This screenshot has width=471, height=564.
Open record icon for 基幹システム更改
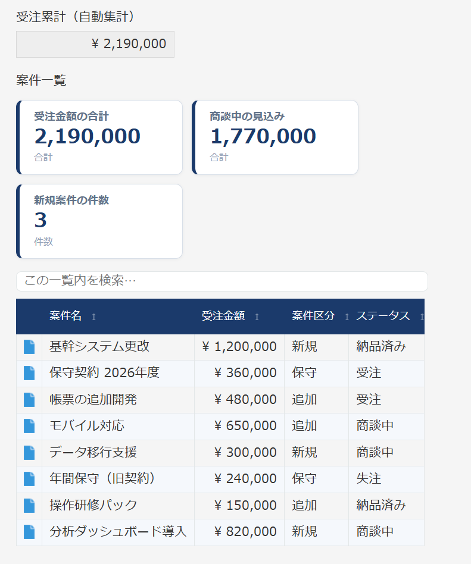pyautogui.click(x=29, y=347)
